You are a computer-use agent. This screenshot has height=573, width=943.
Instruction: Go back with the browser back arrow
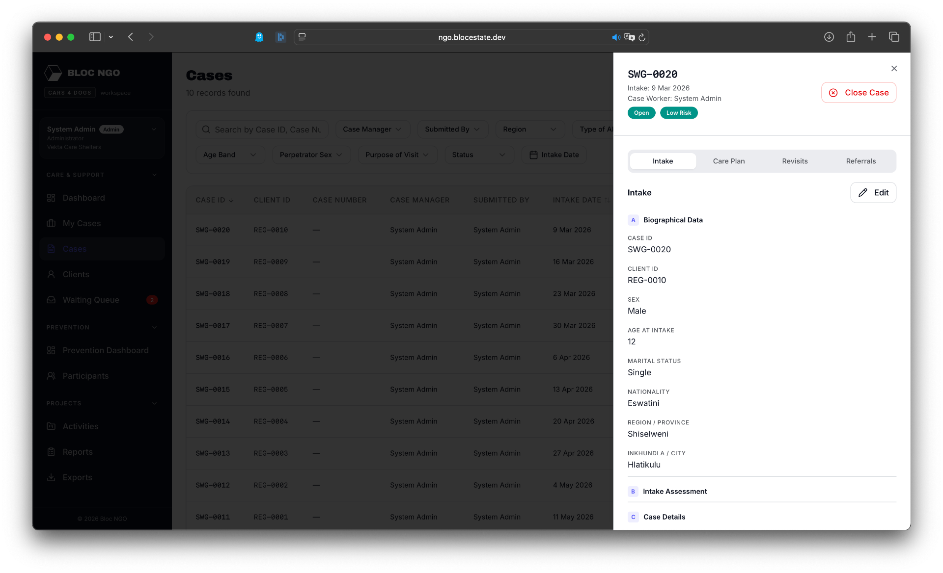pyautogui.click(x=131, y=37)
